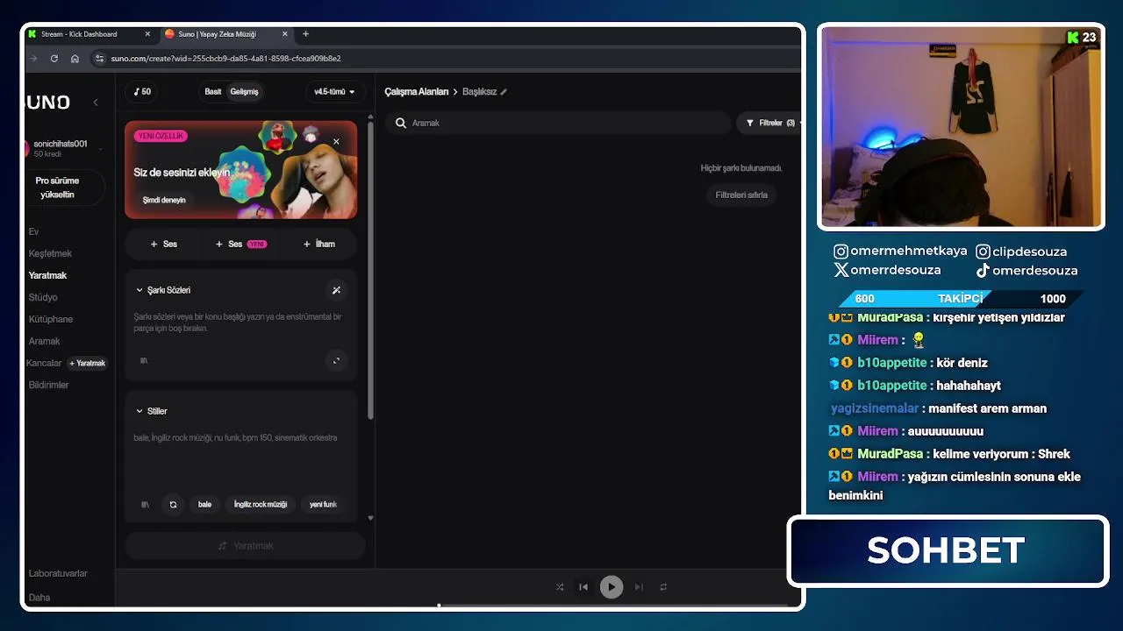Open Keşfetmek in the sidebar
The width and height of the screenshot is (1123, 631).
coord(50,253)
